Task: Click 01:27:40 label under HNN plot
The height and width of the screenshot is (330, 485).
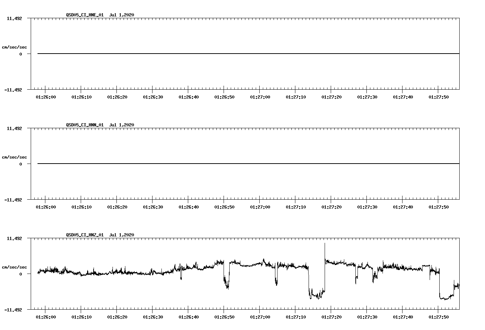Action: click(403, 207)
